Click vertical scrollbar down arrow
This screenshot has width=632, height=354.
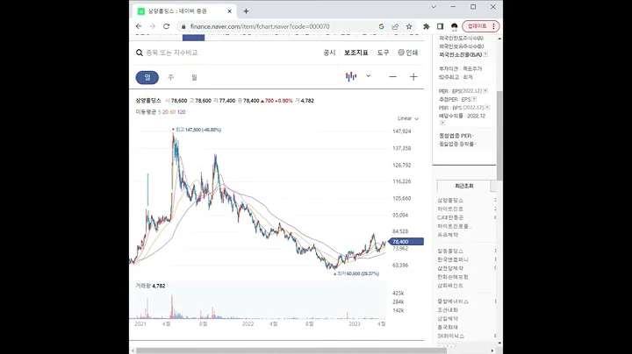pyautogui.click(x=499, y=343)
